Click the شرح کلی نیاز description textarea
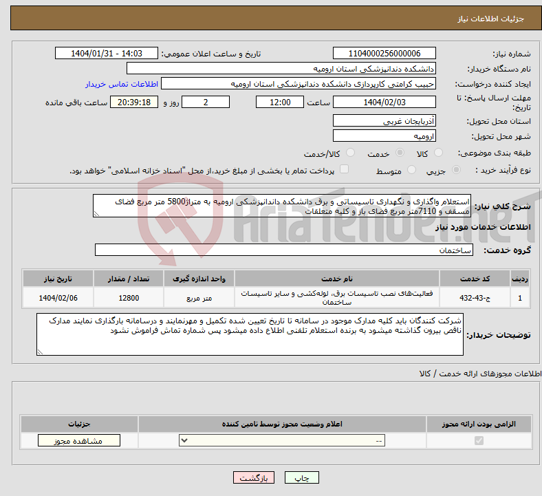This screenshot has height=496, width=542. (x=282, y=206)
